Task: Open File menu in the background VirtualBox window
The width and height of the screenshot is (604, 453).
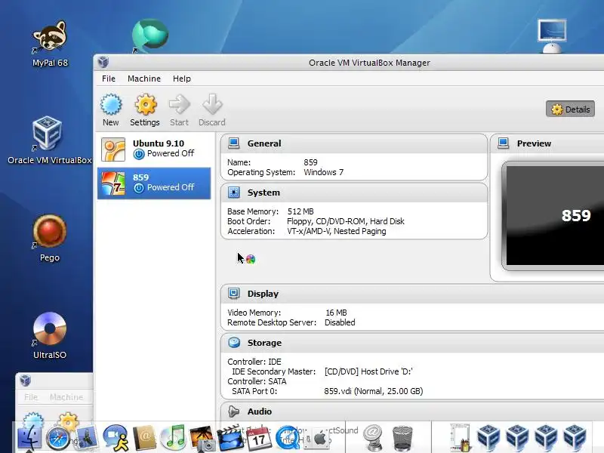Action: pos(31,397)
